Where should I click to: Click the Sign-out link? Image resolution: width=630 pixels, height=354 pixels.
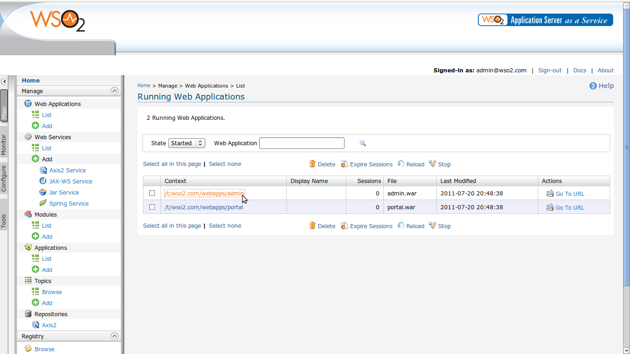click(x=550, y=71)
